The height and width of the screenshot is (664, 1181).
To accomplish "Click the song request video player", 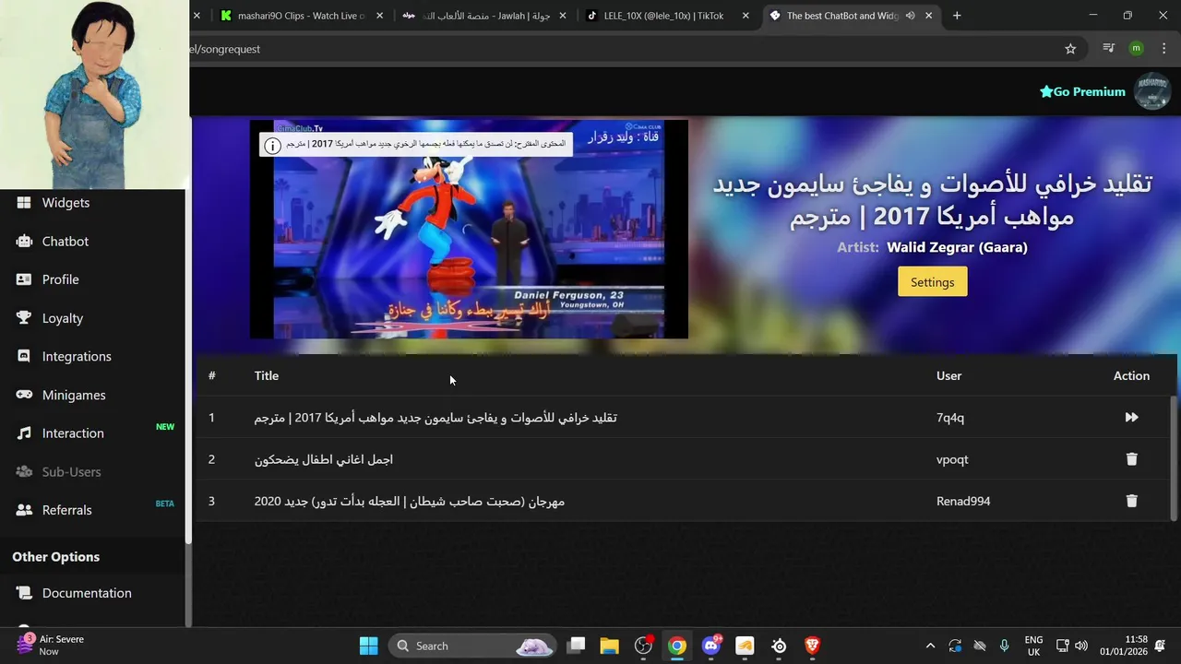I will 469,229.
